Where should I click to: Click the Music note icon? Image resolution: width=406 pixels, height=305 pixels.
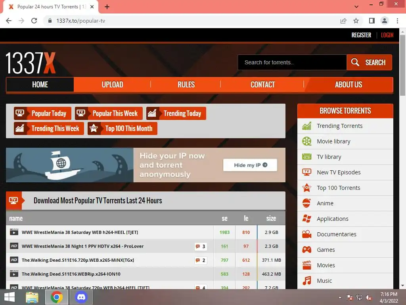[307, 281]
